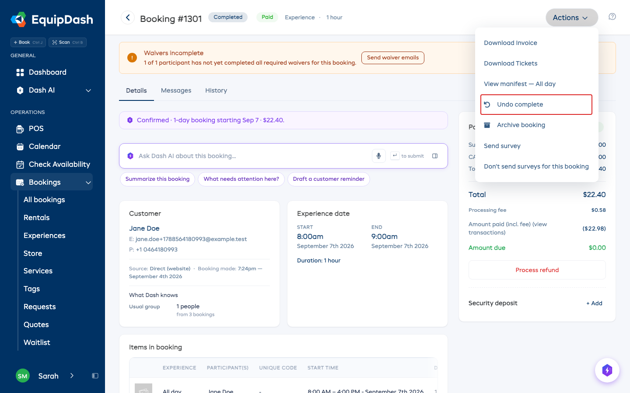630x393 pixels.
Task: Click the microphone icon in Dash AI input
Action: coord(379,156)
